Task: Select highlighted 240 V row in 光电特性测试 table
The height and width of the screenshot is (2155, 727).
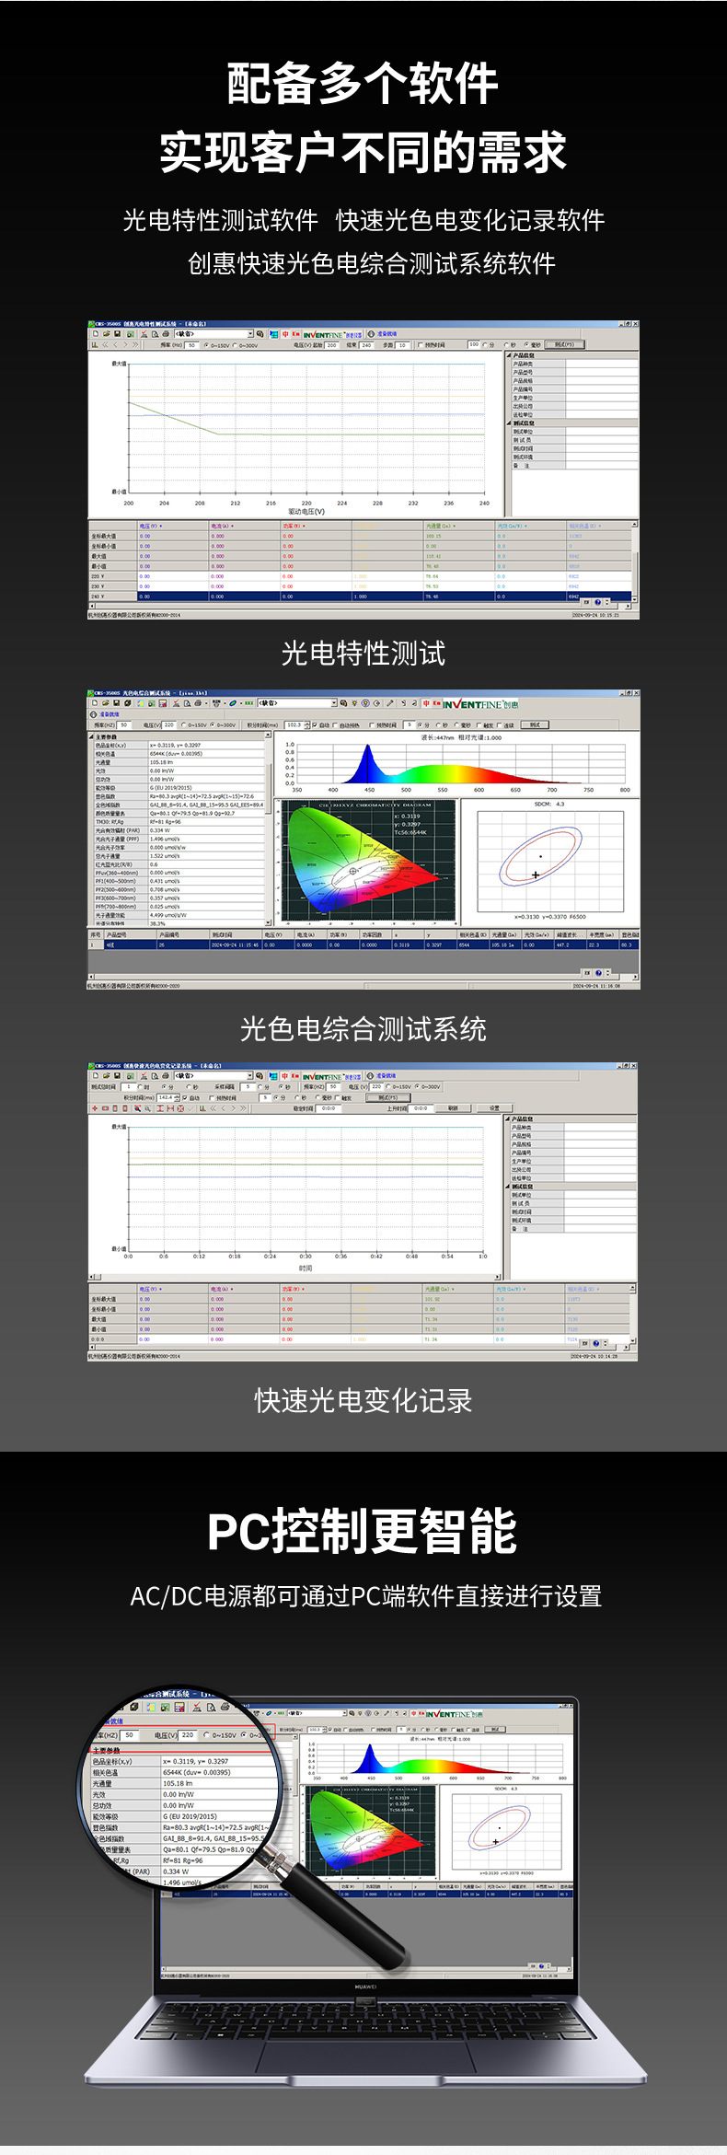Action: coord(359,596)
